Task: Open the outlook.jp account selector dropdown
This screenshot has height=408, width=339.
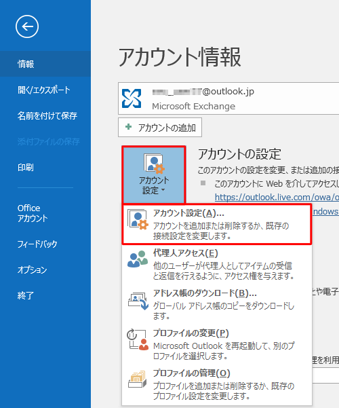Action: [x=228, y=98]
